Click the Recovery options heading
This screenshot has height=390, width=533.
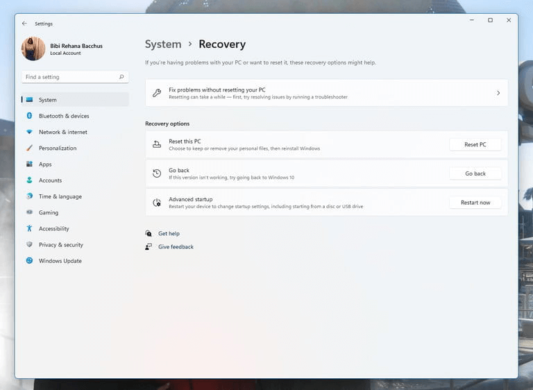coord(167,124)
